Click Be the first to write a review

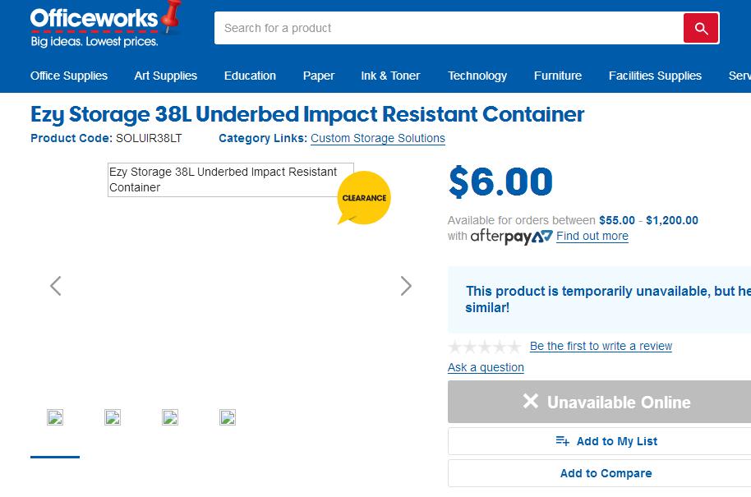pyautogui.click(x=601, y=346)
